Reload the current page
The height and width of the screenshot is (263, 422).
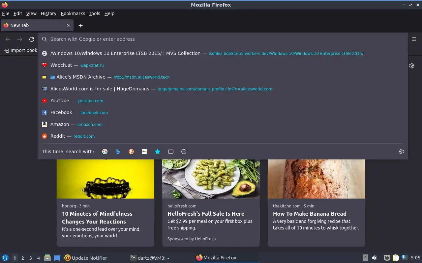click(x=32, y=39)
